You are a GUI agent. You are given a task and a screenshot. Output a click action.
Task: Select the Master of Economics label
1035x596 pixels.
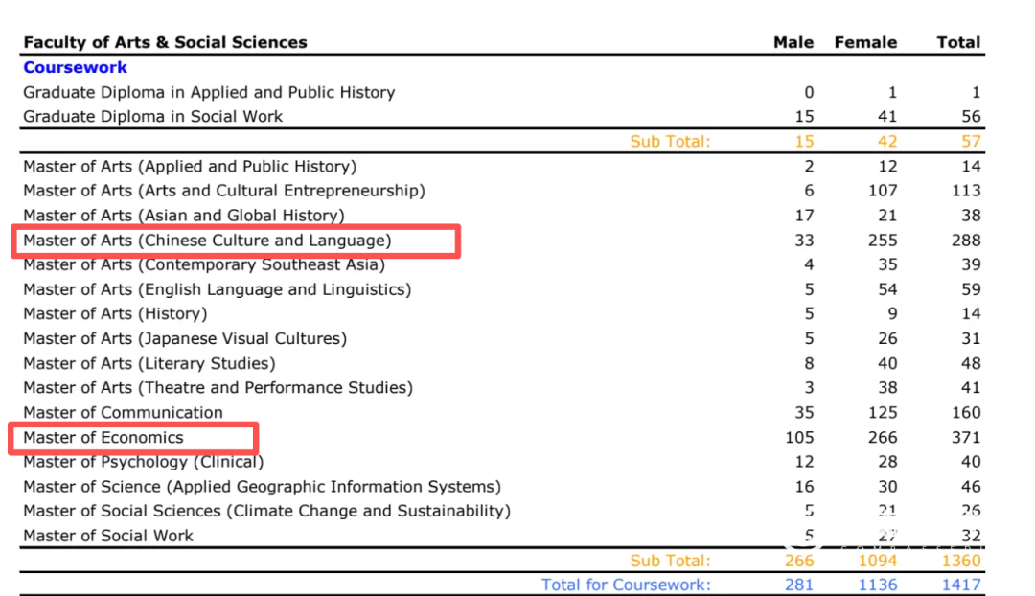coord(103,438)
